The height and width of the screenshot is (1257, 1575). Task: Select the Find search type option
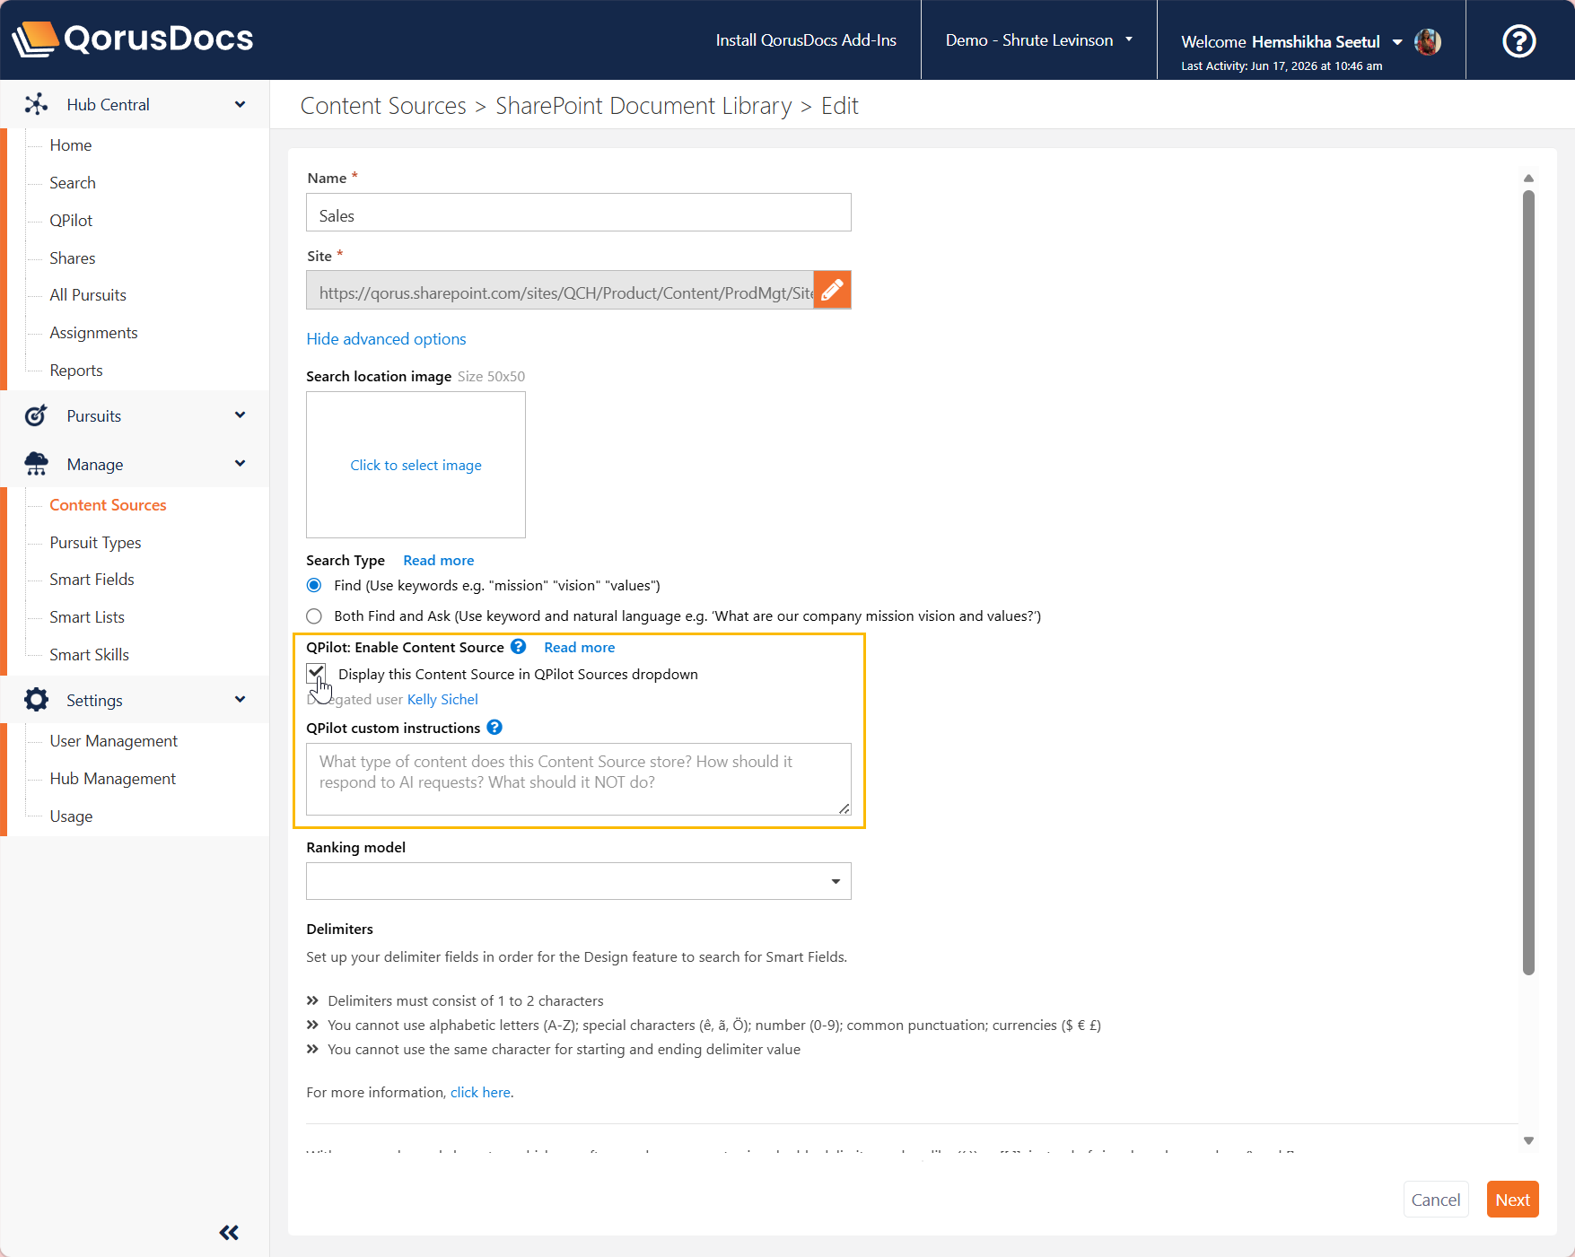(x=314, y=585)
